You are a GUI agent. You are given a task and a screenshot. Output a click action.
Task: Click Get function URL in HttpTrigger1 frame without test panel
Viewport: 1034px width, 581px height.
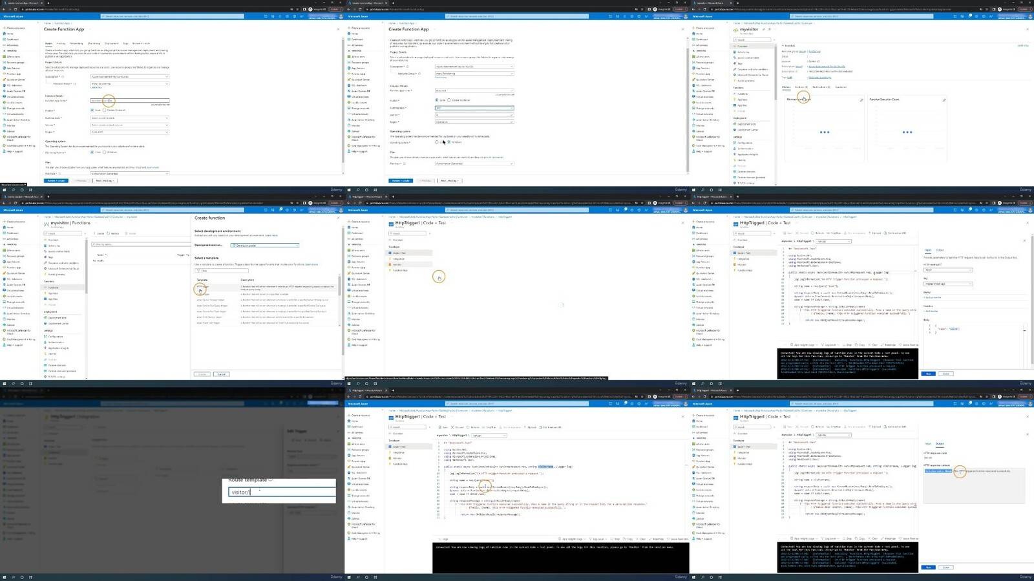point(550,427)
